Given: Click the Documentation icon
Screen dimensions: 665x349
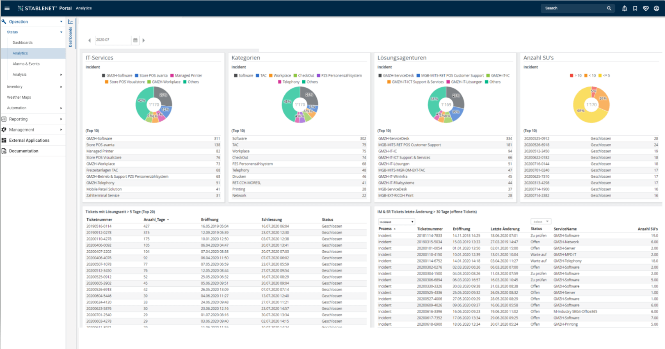Looking at the screenshot, I should (4, 151).
